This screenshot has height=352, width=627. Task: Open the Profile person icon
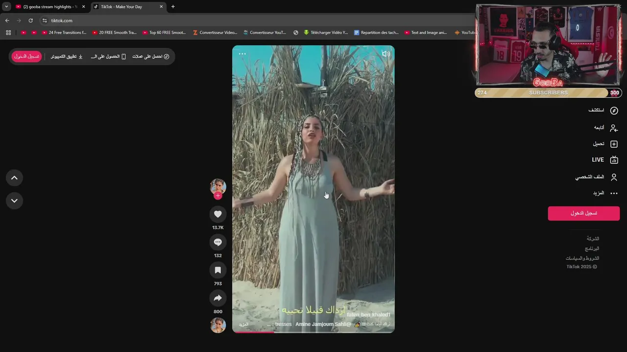click(x=614, y=177)
